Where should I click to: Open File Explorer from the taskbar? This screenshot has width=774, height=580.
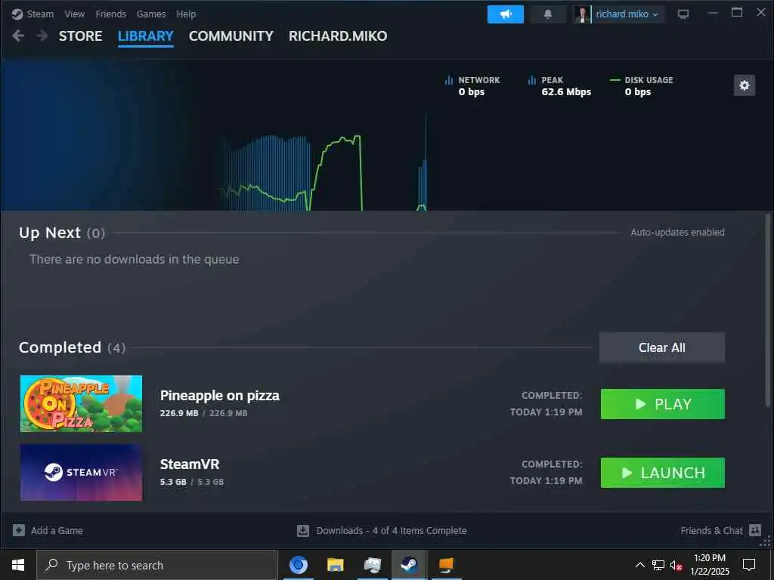pyautogui.click(x=335, y=565)
